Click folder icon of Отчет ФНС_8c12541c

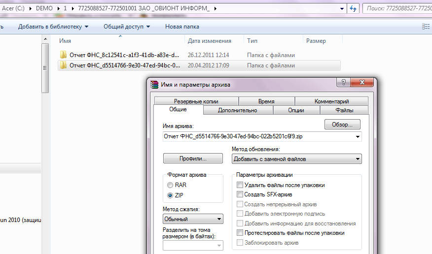[x=63, y=55]
